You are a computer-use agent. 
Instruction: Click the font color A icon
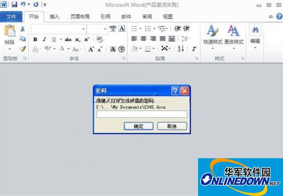pyautogui.click(x=62, y=49)
